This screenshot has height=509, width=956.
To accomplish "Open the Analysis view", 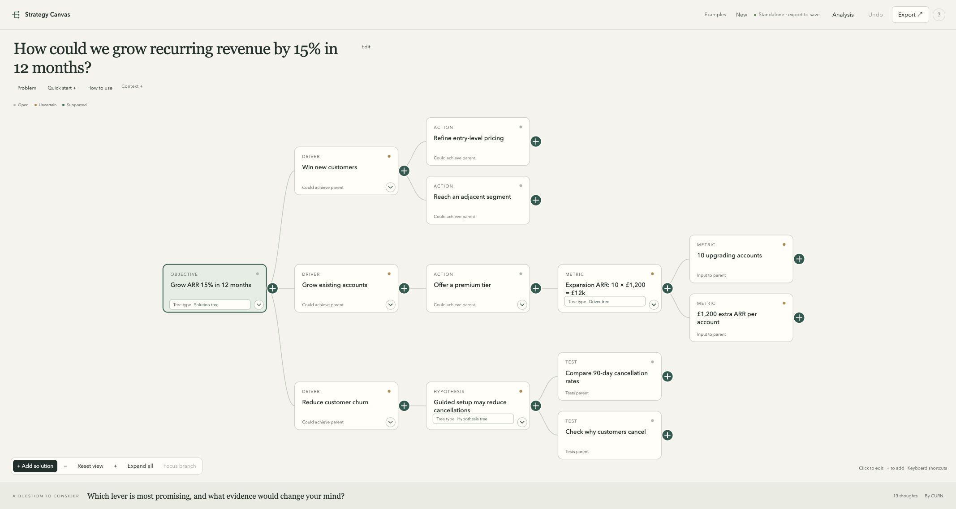I will point(843,15).
